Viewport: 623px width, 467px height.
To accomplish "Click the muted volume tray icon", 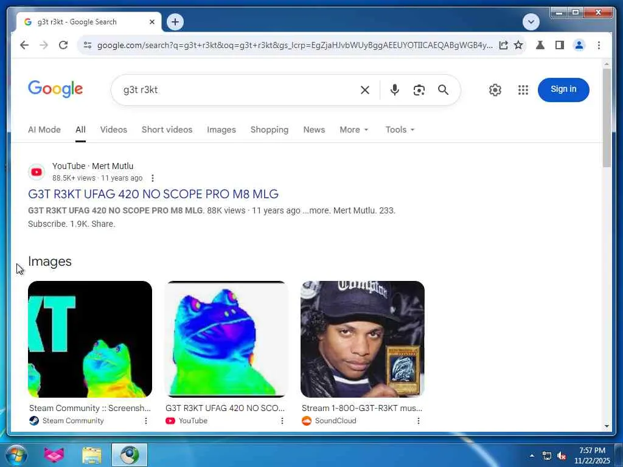I will pos(562,456).
